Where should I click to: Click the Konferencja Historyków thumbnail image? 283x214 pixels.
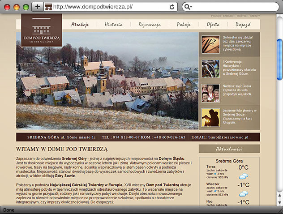pyautogui.click(x=210, y=69)
